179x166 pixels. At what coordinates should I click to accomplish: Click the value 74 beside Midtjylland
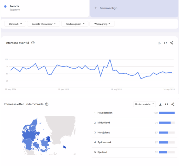tap(156, 123)
